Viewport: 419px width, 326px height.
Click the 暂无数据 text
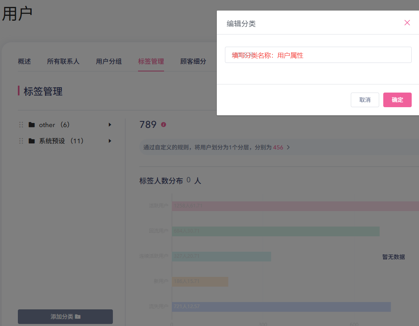393,257
